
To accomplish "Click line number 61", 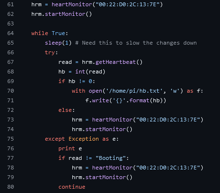I will (x=11, y=4).
